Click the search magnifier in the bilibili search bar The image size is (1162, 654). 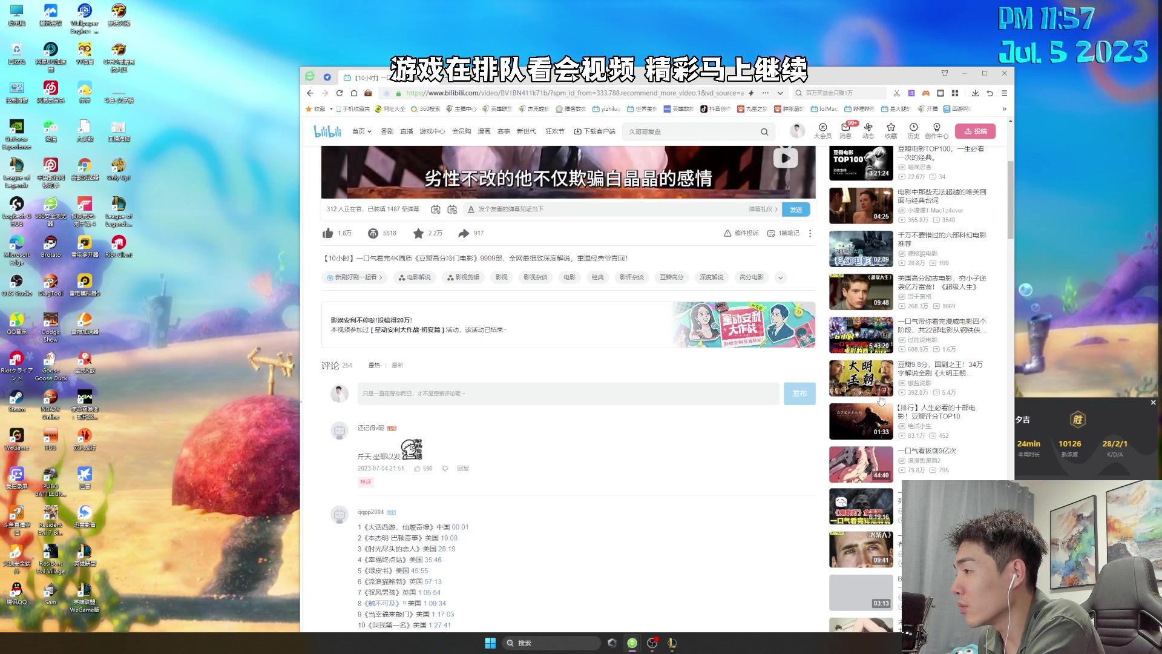(x=764, y=131)
